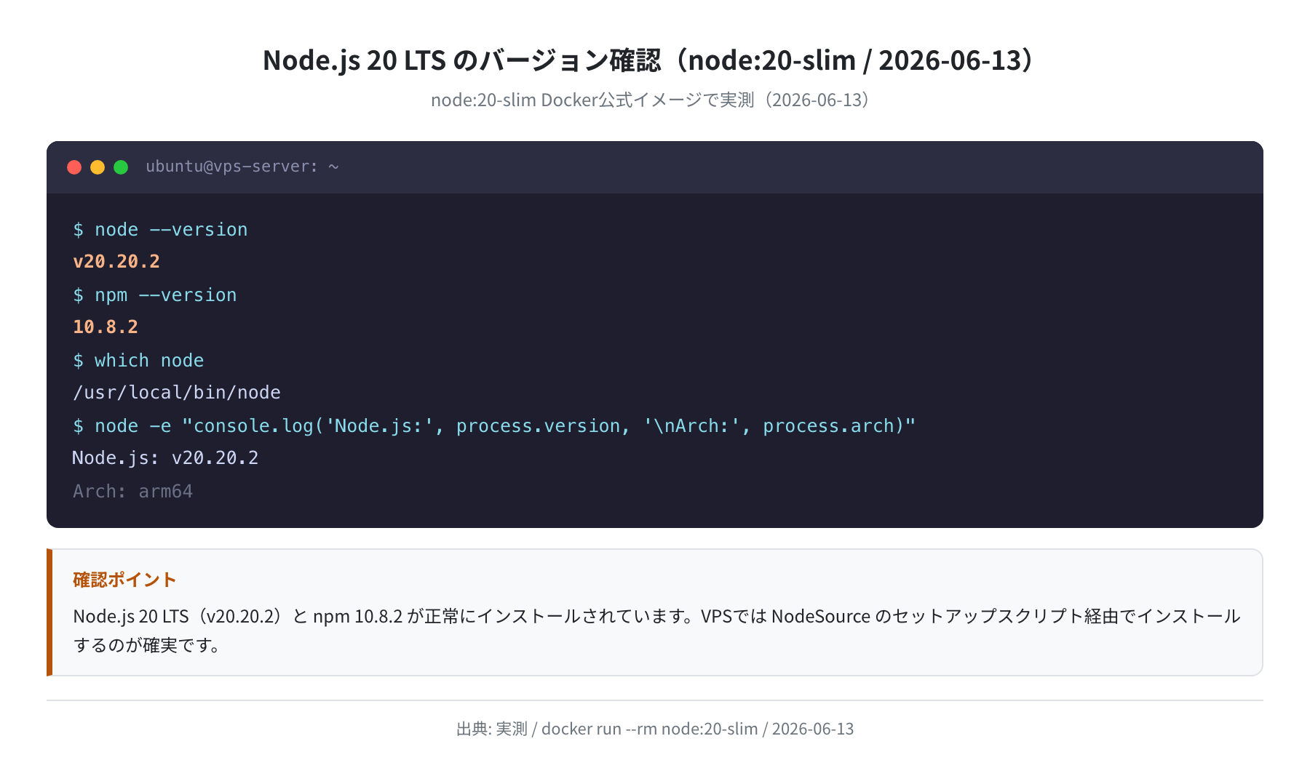Click the command '$ npm --version'

point(155,295)
